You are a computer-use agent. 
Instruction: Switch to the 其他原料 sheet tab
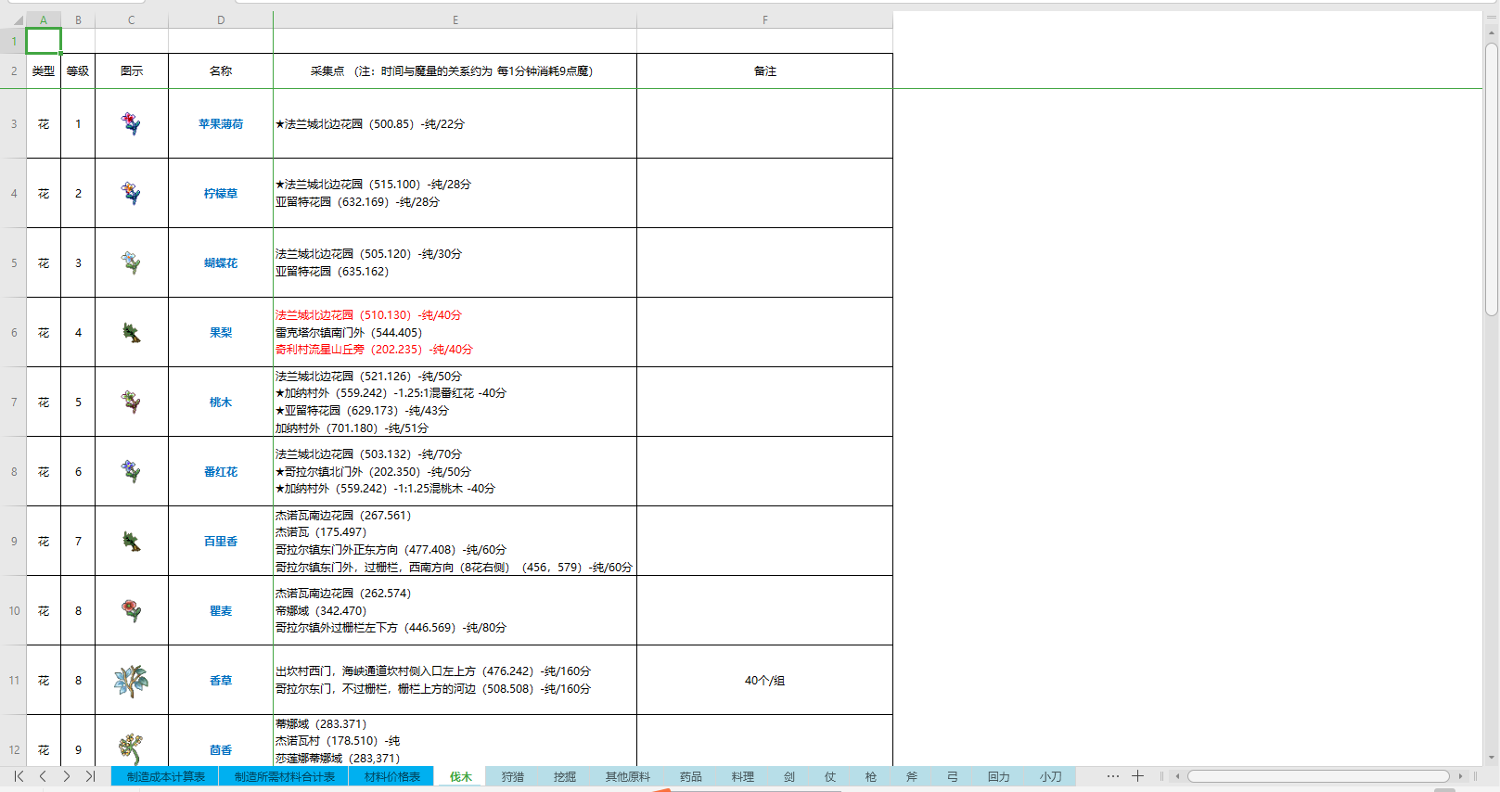(x=627, y=776)
